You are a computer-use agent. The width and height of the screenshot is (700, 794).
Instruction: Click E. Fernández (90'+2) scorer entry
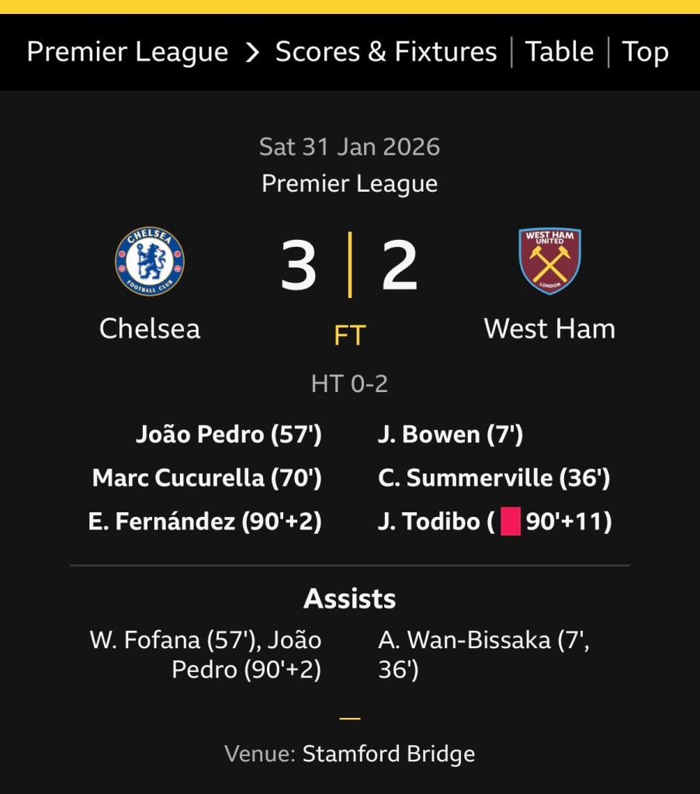[205, 522]
